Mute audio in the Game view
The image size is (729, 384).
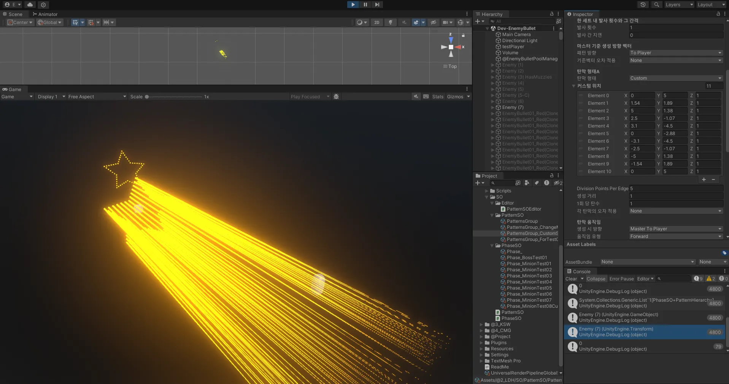(x=416, y=97)
